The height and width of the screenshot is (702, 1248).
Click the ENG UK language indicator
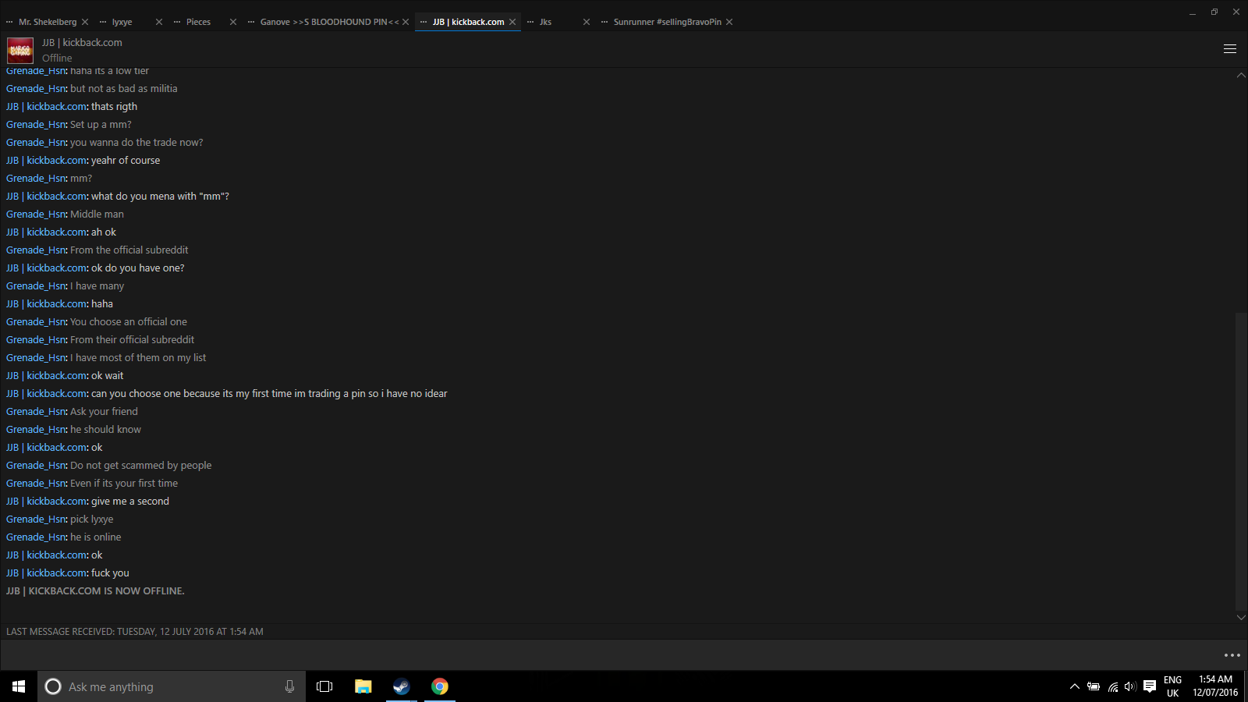(x=1172, y=686)
